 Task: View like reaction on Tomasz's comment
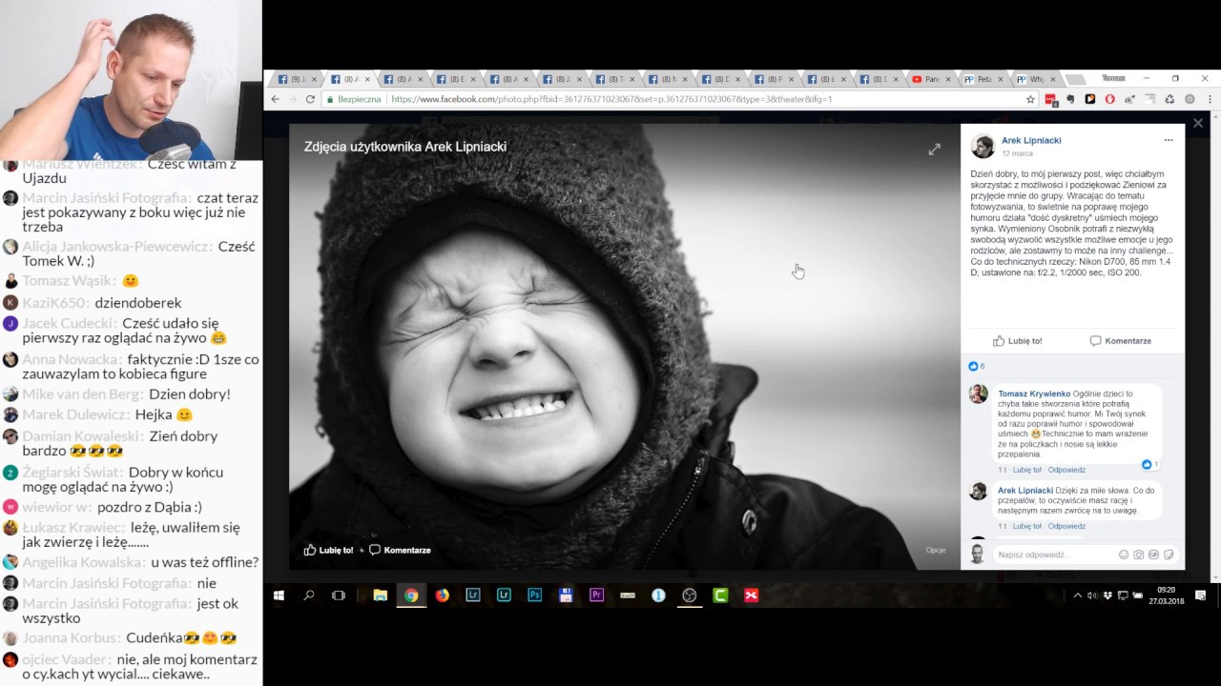coord(1149,465)
